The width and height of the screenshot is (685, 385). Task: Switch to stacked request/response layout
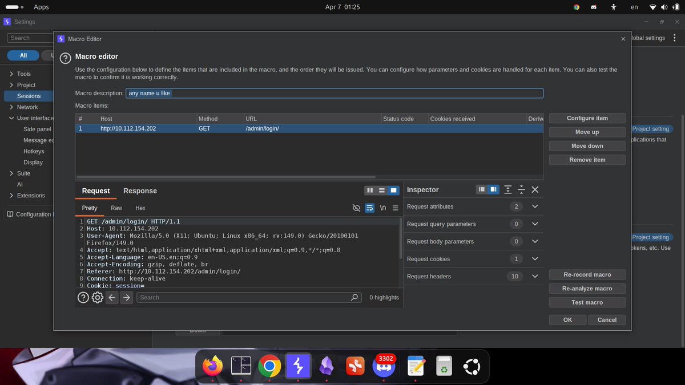coord(381,191)
